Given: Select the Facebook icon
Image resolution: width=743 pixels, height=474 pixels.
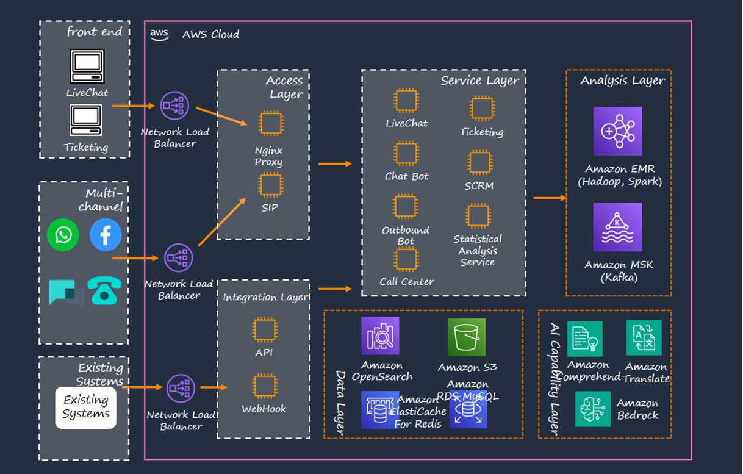Looking at the screenshot, I should point(106,235).
